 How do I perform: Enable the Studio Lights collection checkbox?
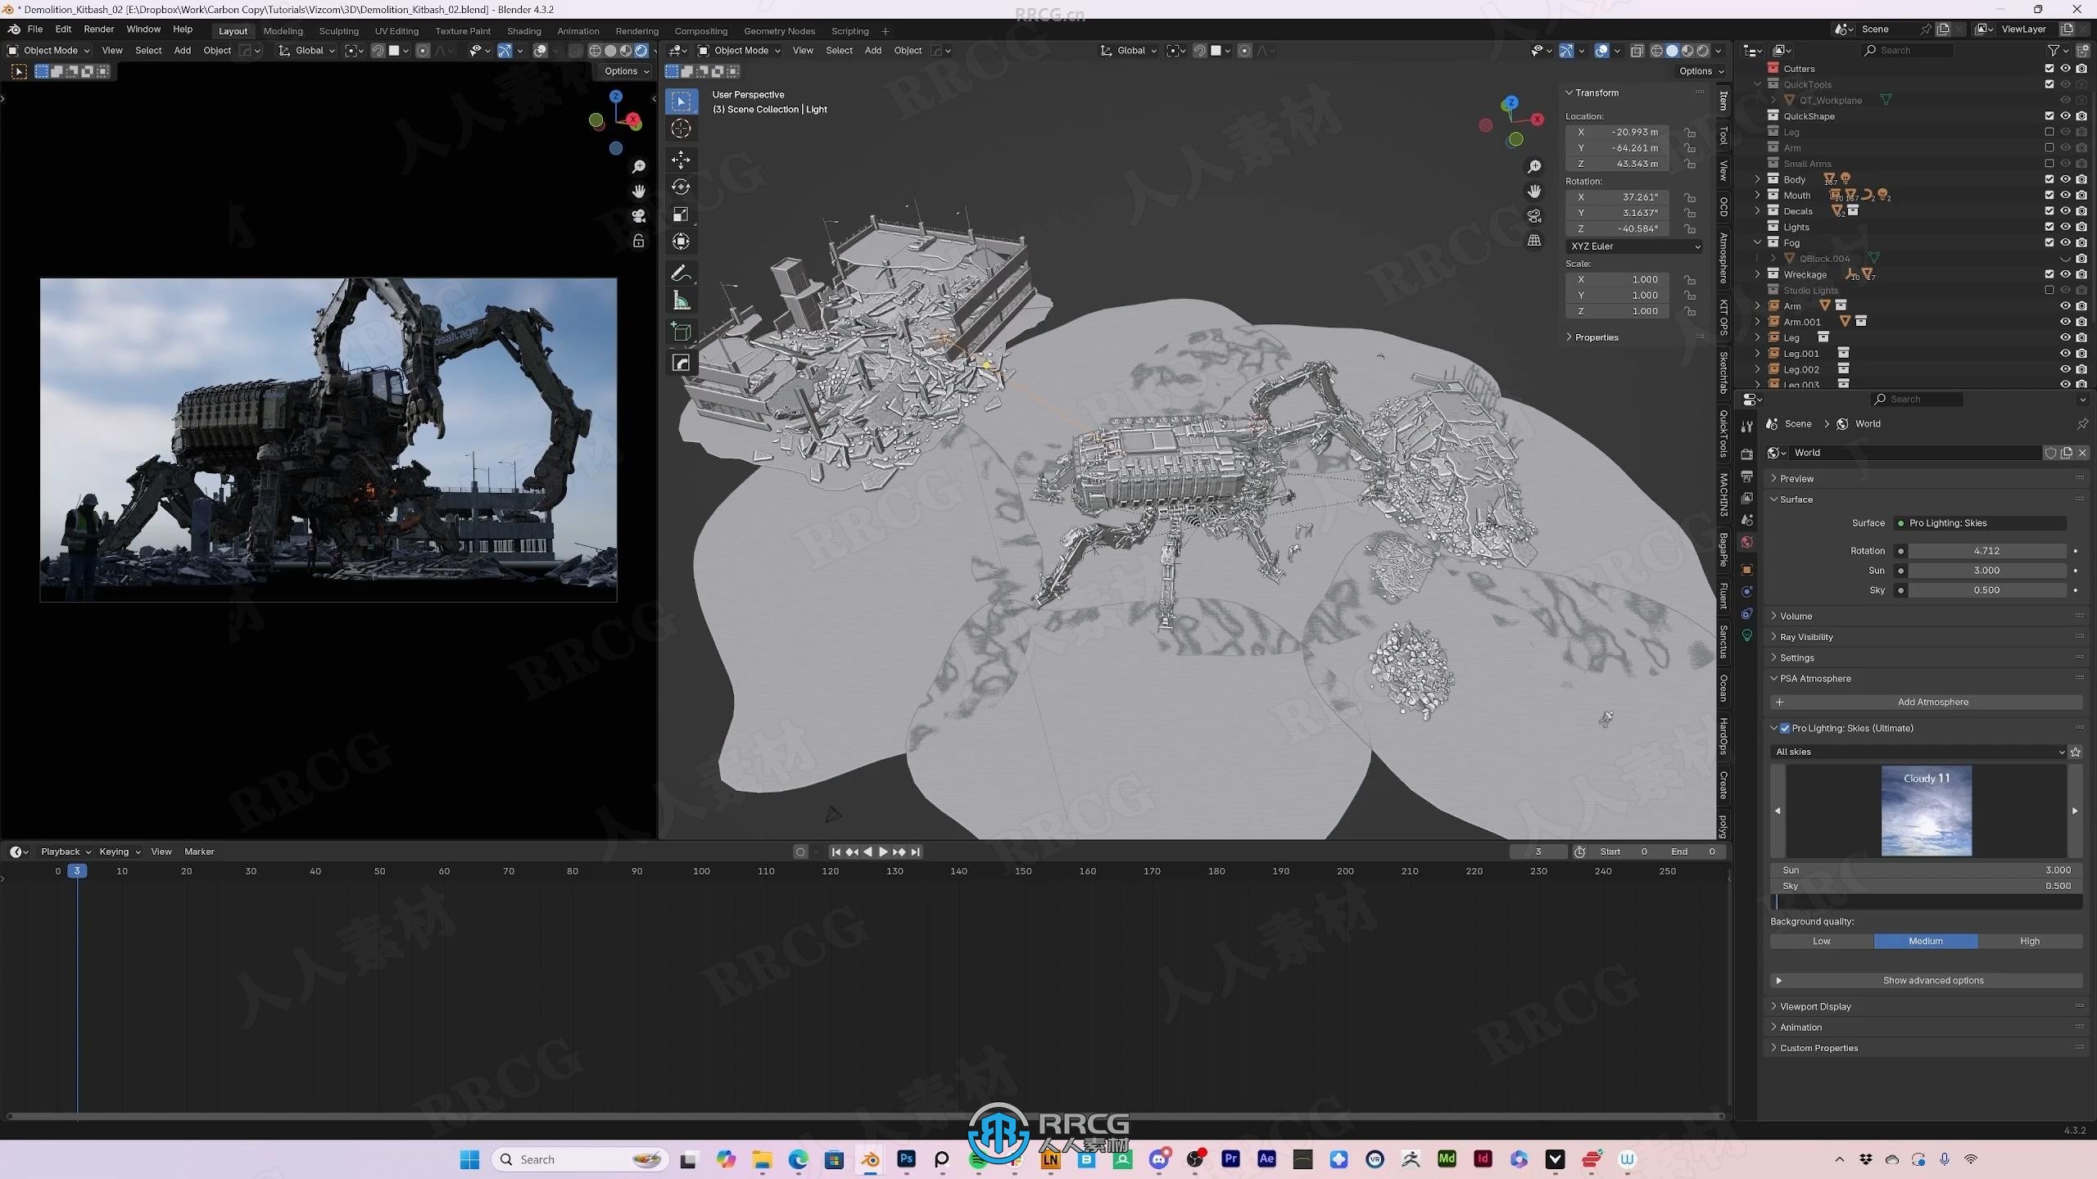pos(2049,290)
